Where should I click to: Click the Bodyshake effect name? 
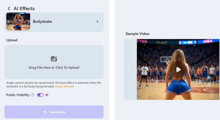coord(42,21)
